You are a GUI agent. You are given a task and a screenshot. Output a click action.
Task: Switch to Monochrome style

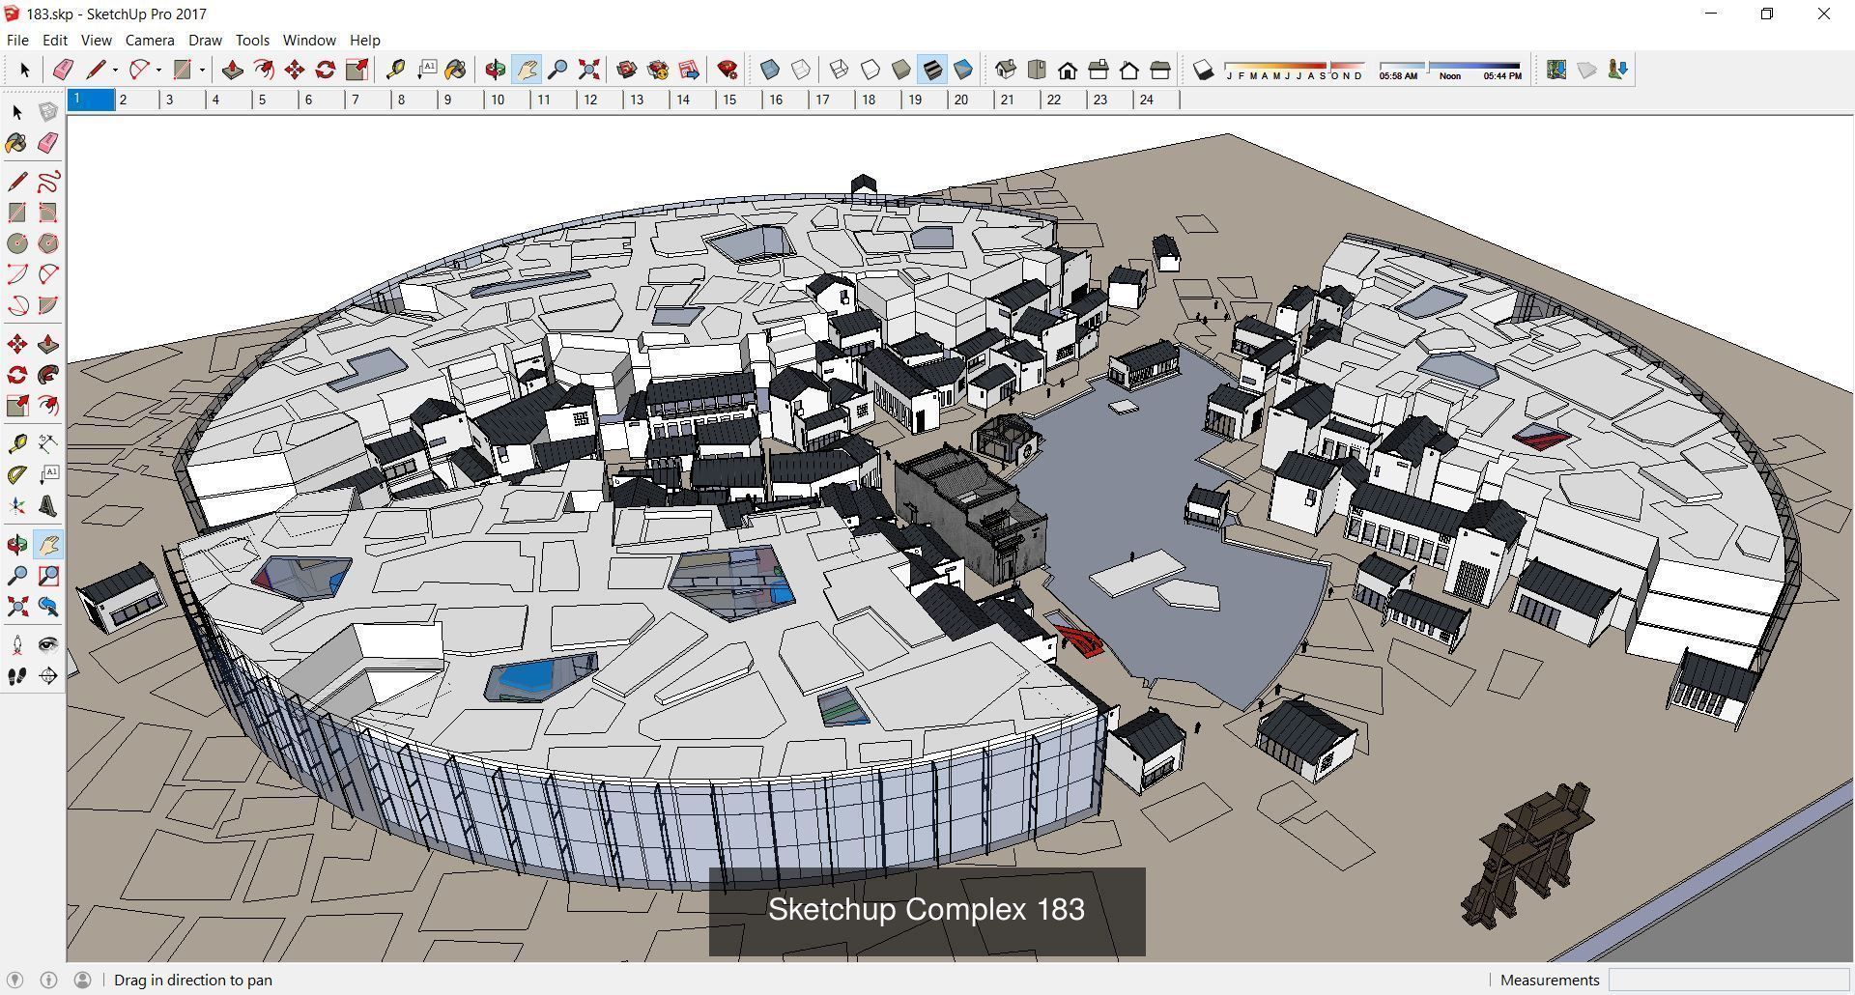(x=963, y=70)
